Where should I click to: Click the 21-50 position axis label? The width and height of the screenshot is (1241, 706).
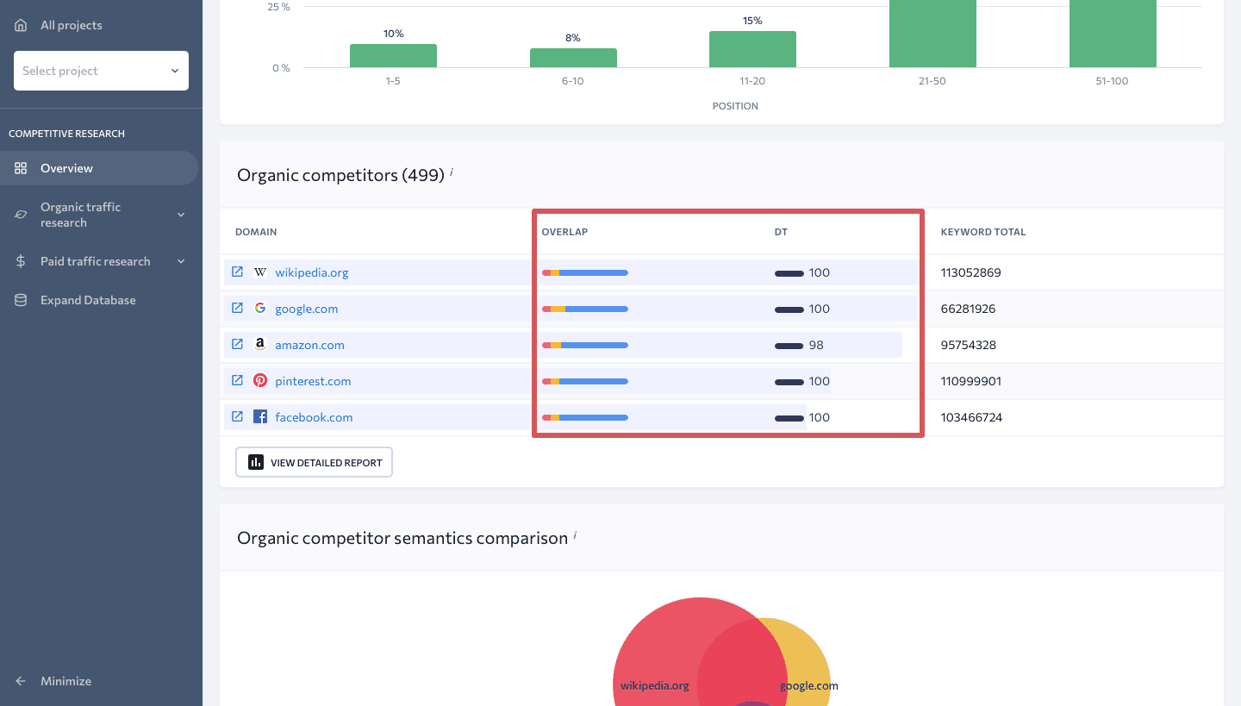pyautogui.click(x=932, y=81)
